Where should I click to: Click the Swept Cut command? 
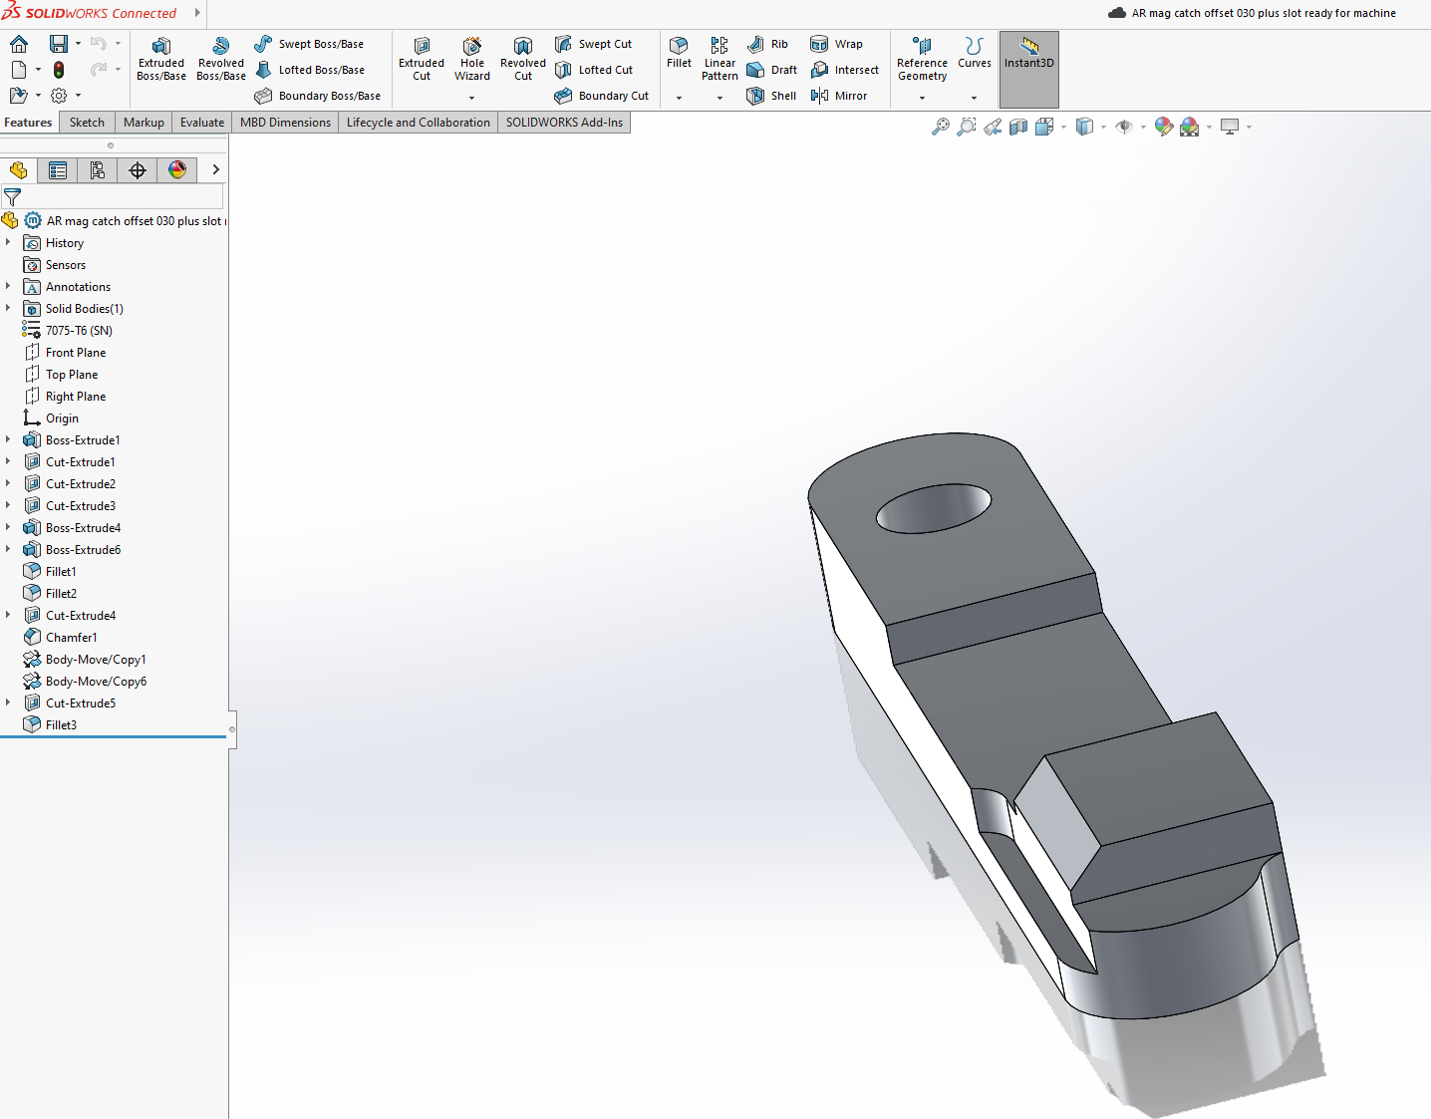coord(594,44)
